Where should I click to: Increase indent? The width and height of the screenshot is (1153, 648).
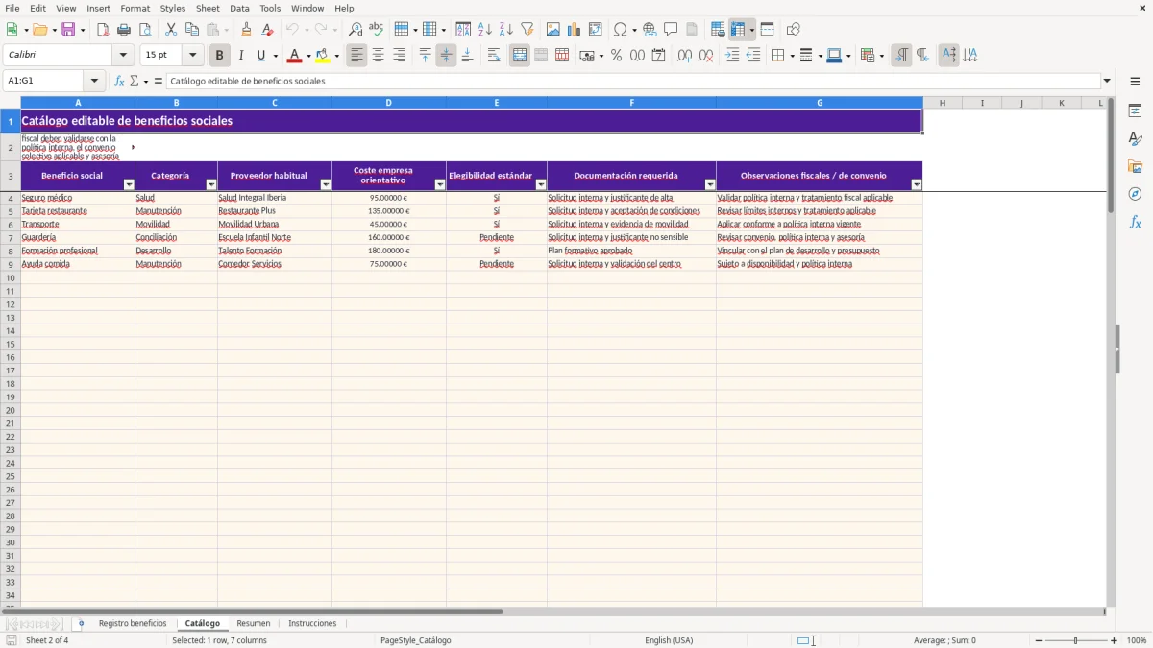[732, 56]
